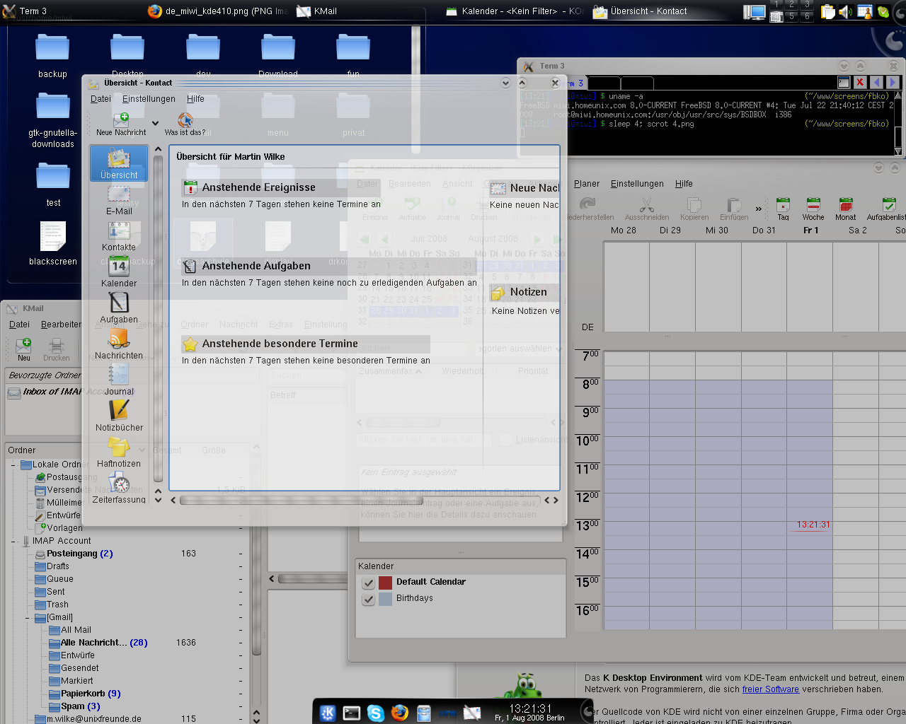Click Kopieren in the calendar toolbar
Viewport: 906px width, 724px height.
click(x=694, y=209)
